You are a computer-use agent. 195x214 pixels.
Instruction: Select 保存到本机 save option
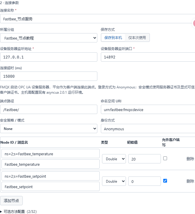113,38
